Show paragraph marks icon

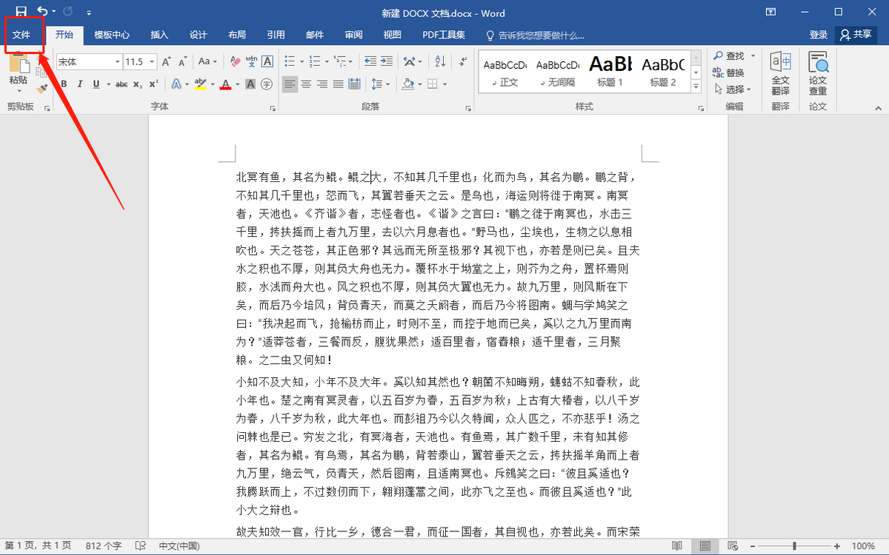pos(463,61)
